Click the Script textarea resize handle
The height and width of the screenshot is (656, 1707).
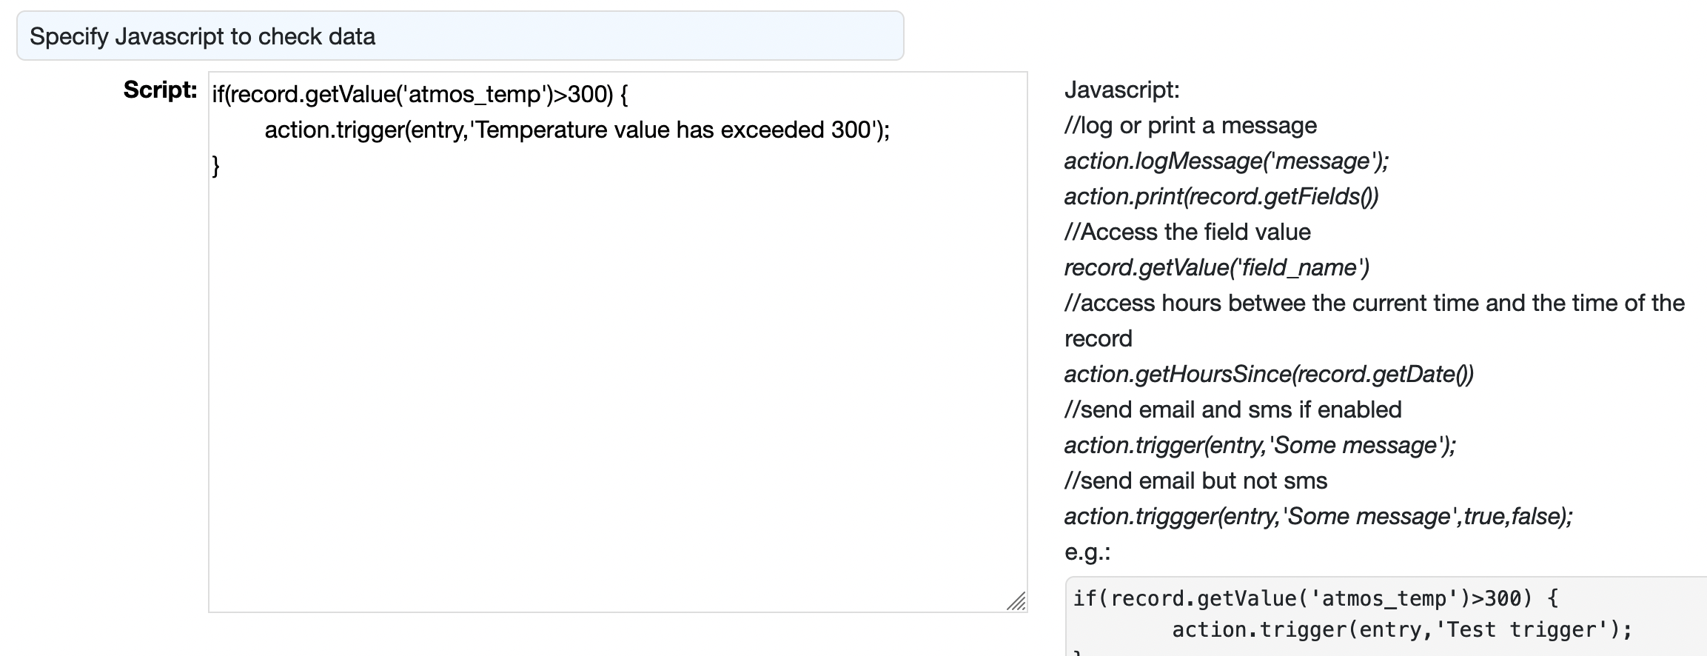[x=1016, y=601]
